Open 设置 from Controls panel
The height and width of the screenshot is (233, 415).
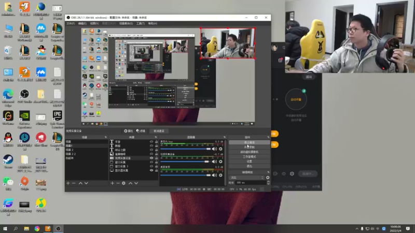coord(250,162)
